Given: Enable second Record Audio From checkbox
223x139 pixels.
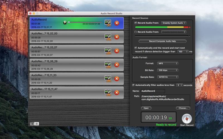Looking at the screenshot, I should tap(135, 32).
